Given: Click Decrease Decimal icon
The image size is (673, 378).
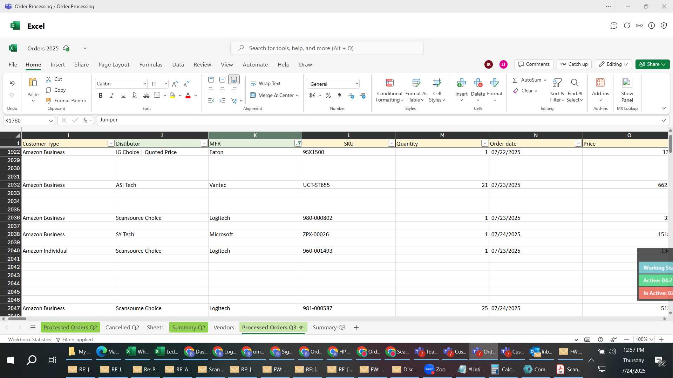Looking at the screenshot, I should click(x=362, y=95).
